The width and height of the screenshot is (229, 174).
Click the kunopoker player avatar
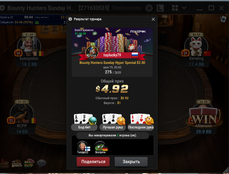coord(29,46)
